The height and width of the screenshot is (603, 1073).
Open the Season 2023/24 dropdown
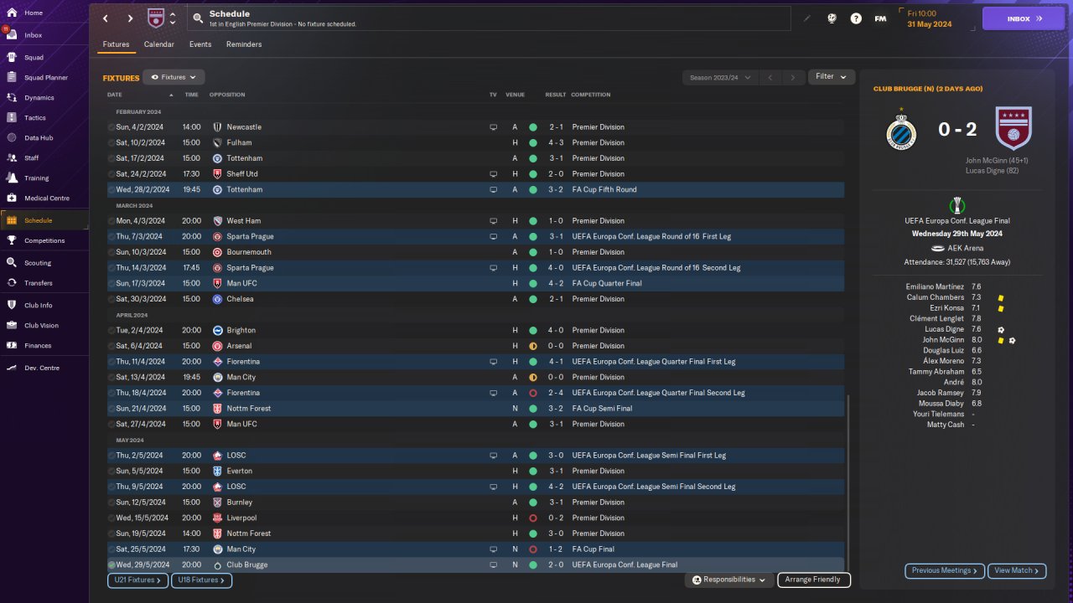point(720,78)
